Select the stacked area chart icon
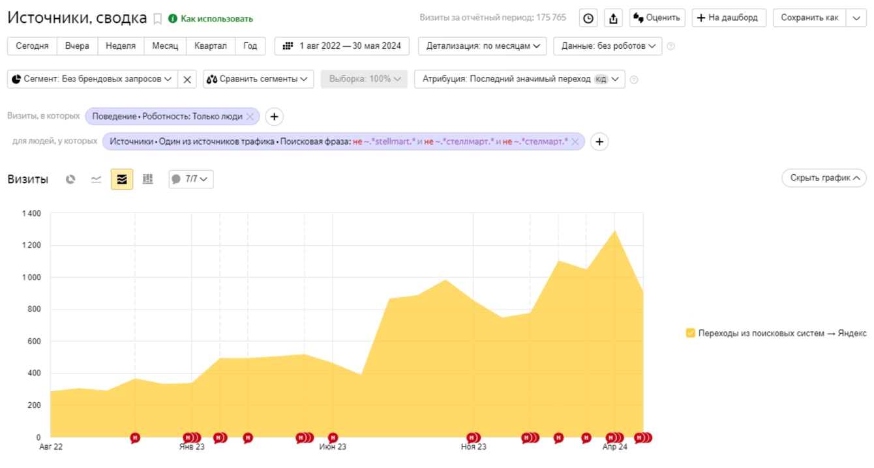 122,179
